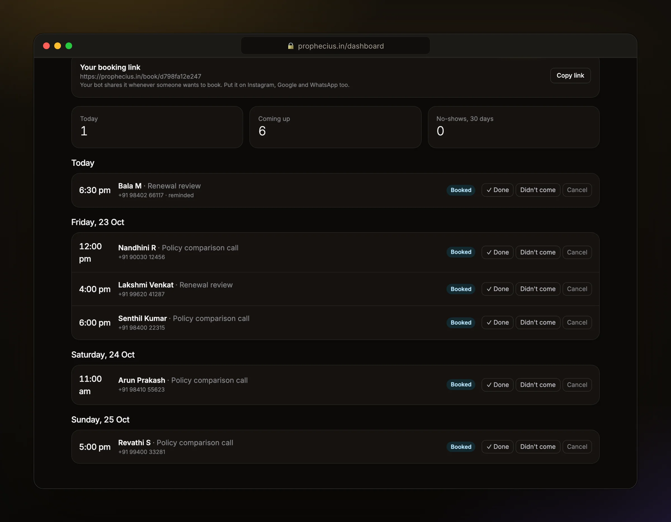Mark Arun Prakash as Didn't come

click(x=538, y=385)
